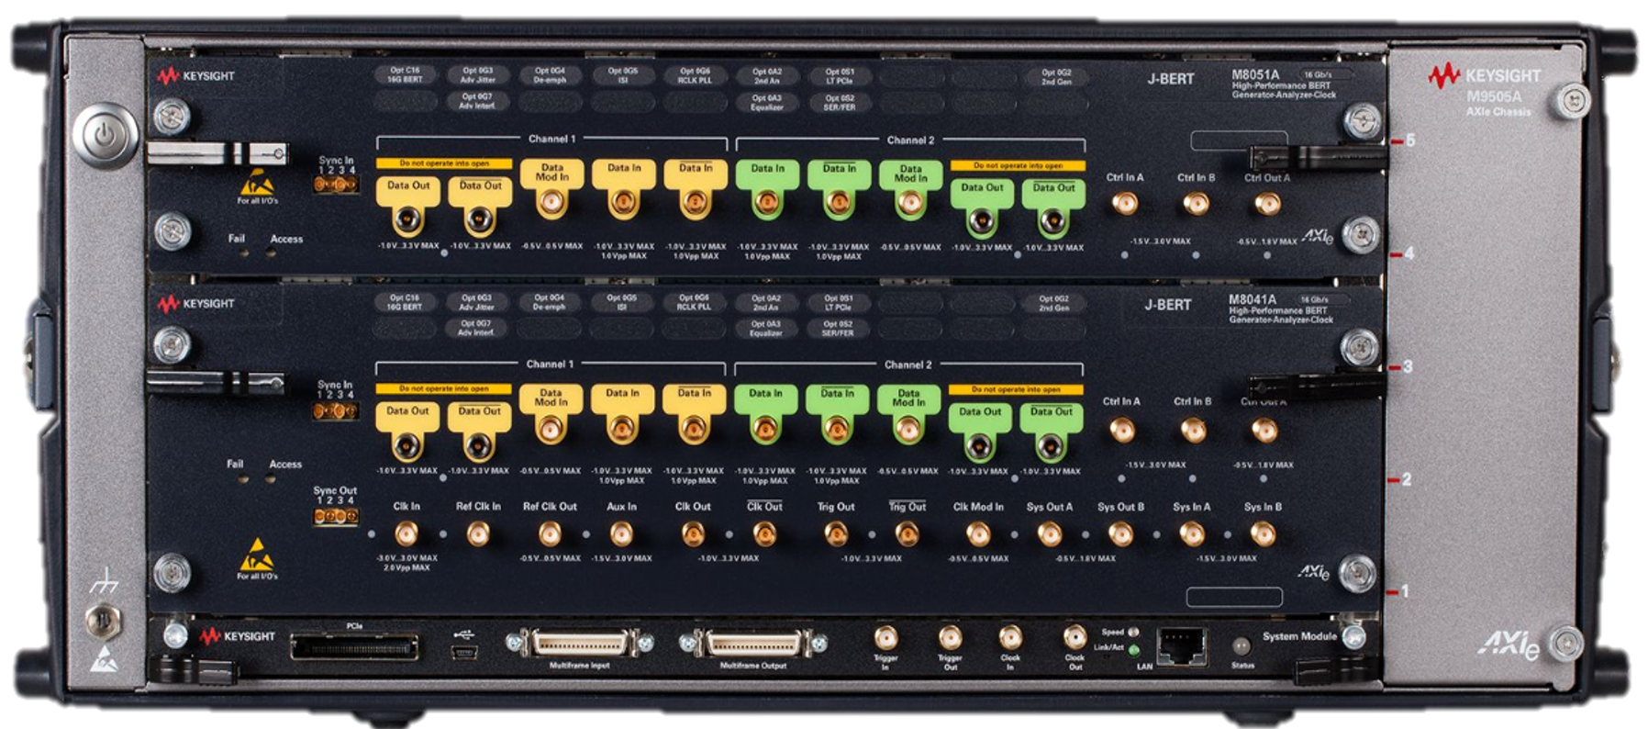This screenshot has width=1648, height=729.
Task: Click the Opt 0S1 LT PCIe label on M8051A
Action: click(839, 75)
